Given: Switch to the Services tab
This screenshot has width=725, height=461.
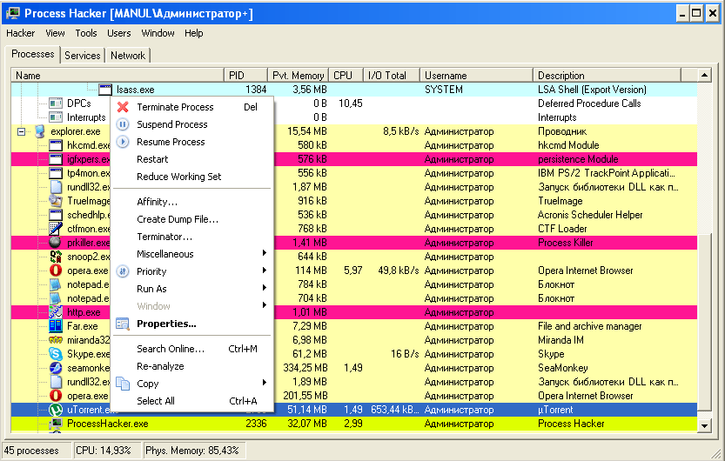Looking at the screenshot, I should pyautogui.click(x=83, y=56).
